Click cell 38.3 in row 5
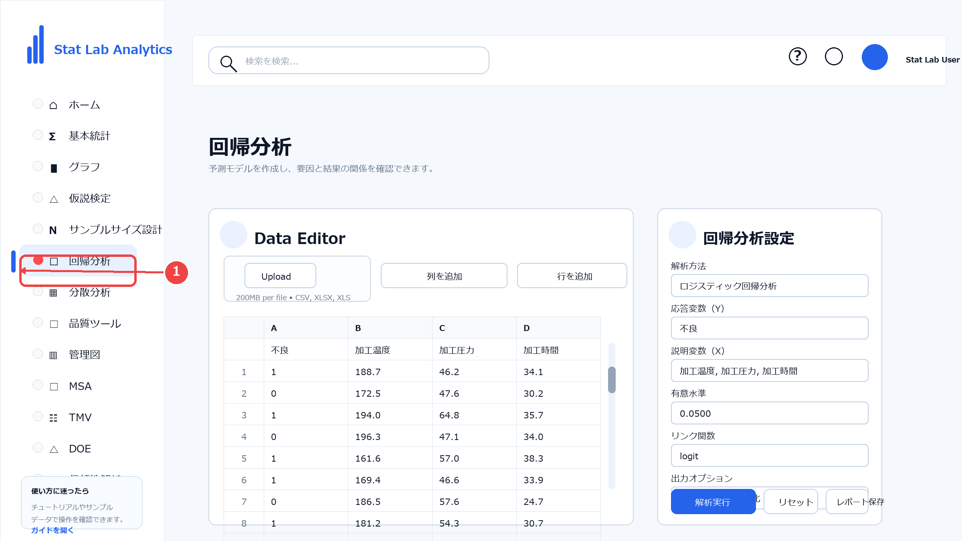The image size is (962, 541). click(558, 458)
